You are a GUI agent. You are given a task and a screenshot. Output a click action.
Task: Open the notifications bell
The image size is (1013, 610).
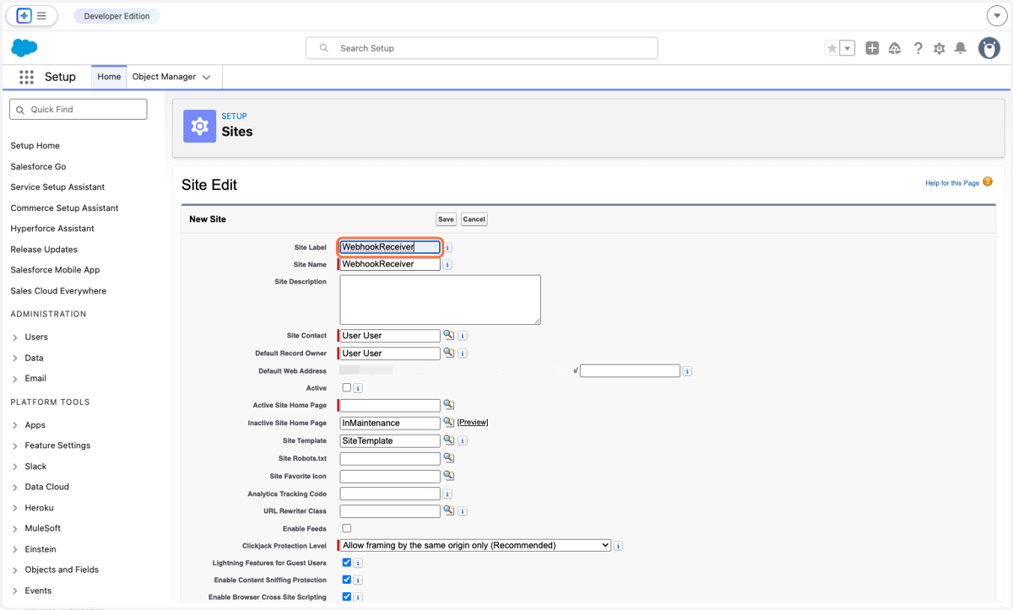[961, 49]
